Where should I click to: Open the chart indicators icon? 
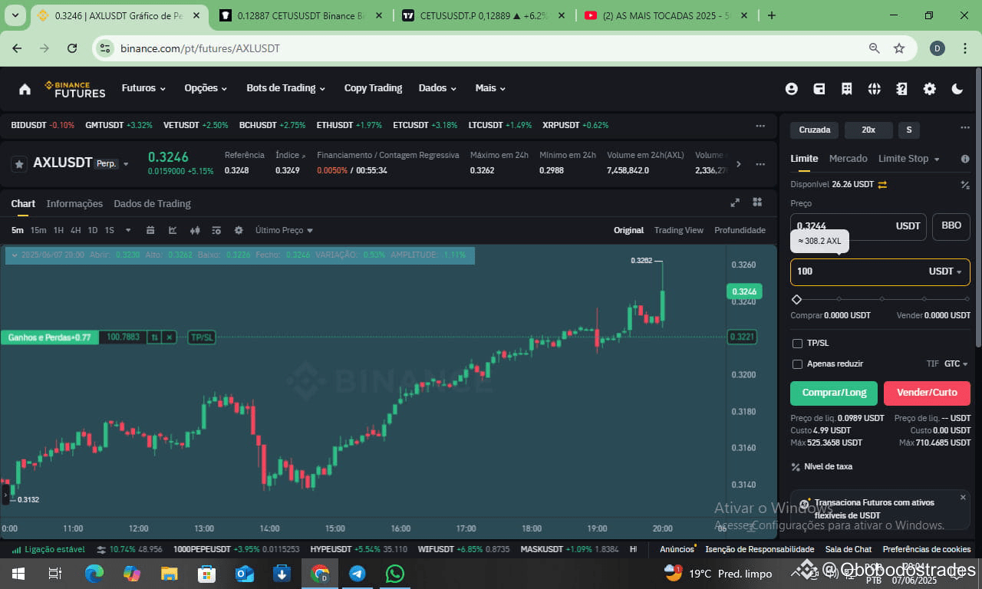173,230
